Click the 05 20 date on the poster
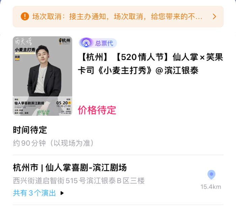The height and width of the screenshot is (206, 236). 63,103
